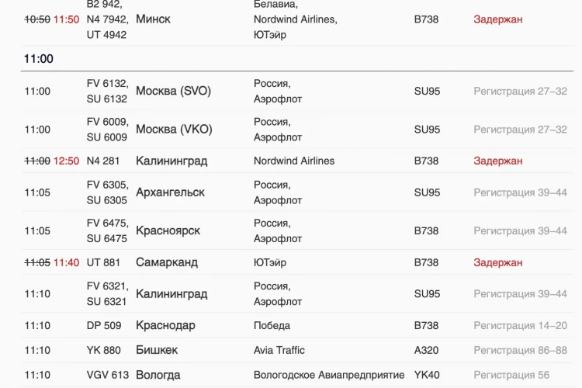Screen dimensions: 582x388
Task: Select the Красноярск destination row
Action: click(297, 230)
